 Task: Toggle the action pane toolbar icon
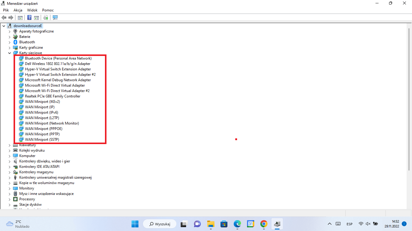(x=36, y=17)
